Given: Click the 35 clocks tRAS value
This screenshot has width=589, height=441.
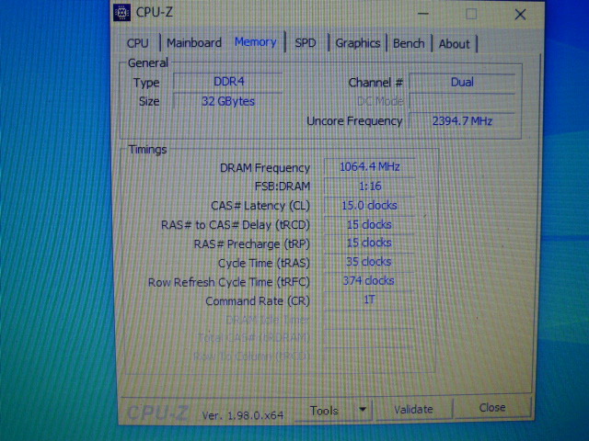Looking at the screenshot, I should click(x=369, y=262).
